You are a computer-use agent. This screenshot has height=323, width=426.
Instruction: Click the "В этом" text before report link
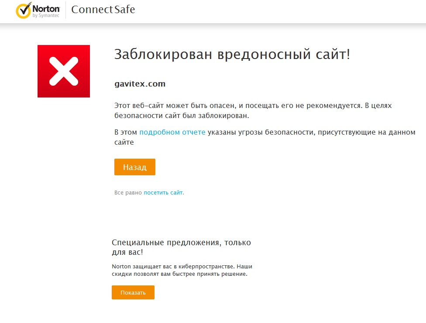point(126,132)
